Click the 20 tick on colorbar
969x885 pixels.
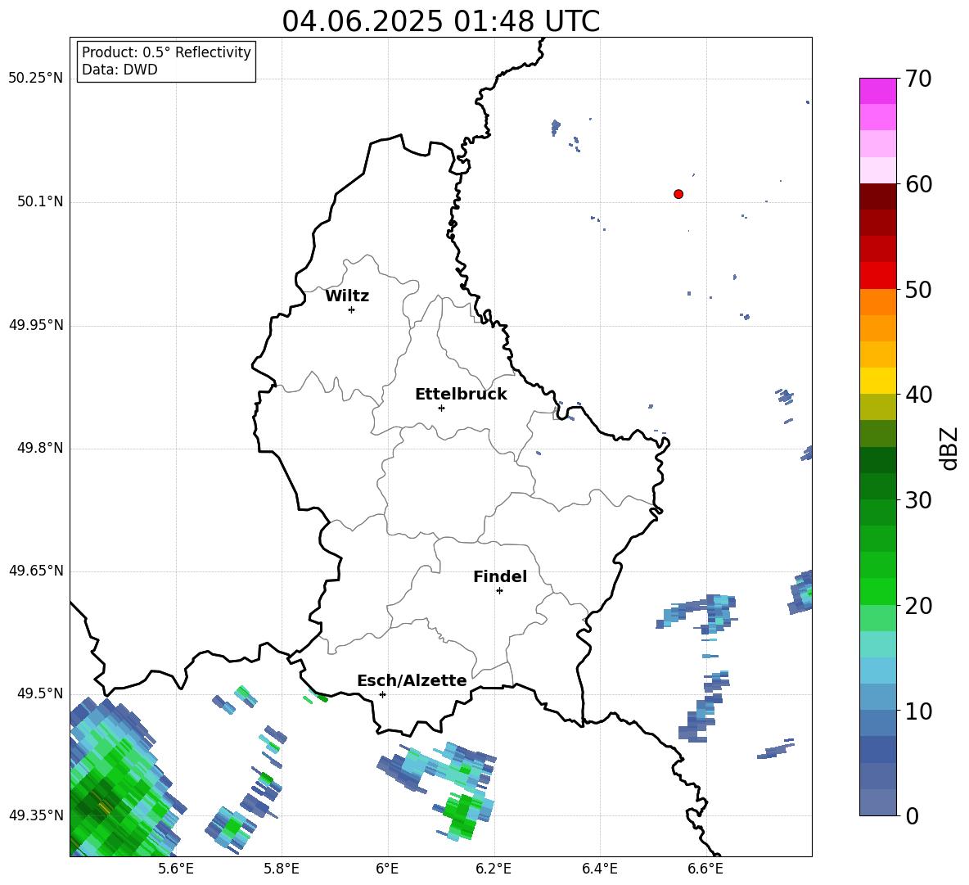pos(918,605)
